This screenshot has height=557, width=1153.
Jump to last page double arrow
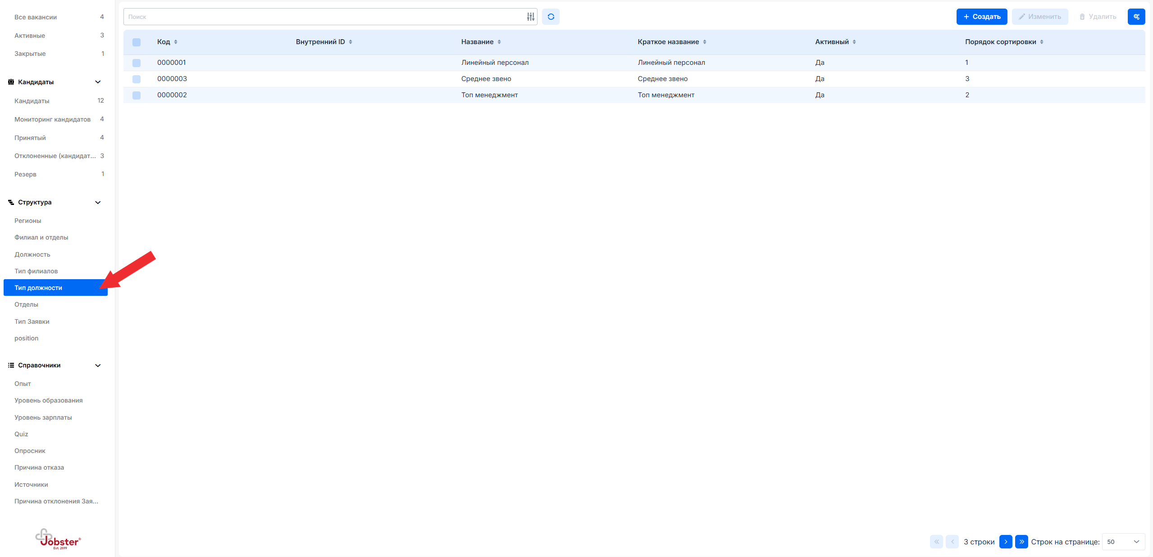pos(1021,541)
